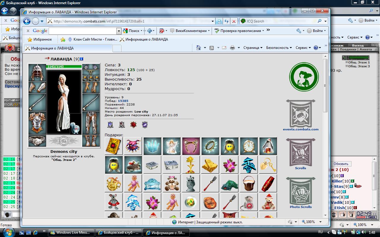Open the Scrolls link

coord(300,168)
